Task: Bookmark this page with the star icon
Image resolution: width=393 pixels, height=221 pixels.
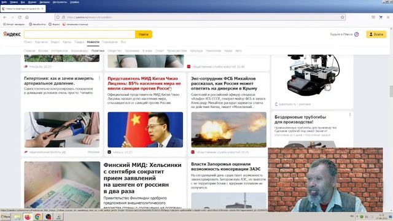Action: pos(343,17)
